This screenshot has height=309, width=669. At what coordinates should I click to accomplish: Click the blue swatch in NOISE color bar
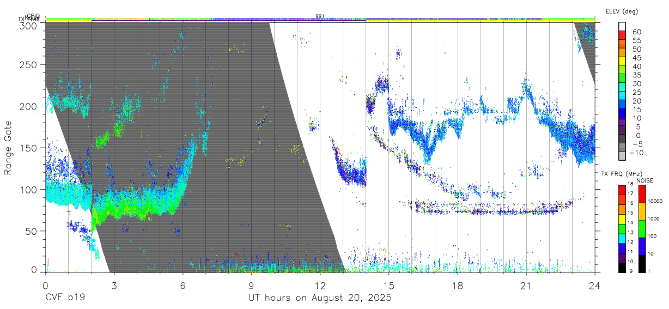[642, 246]
